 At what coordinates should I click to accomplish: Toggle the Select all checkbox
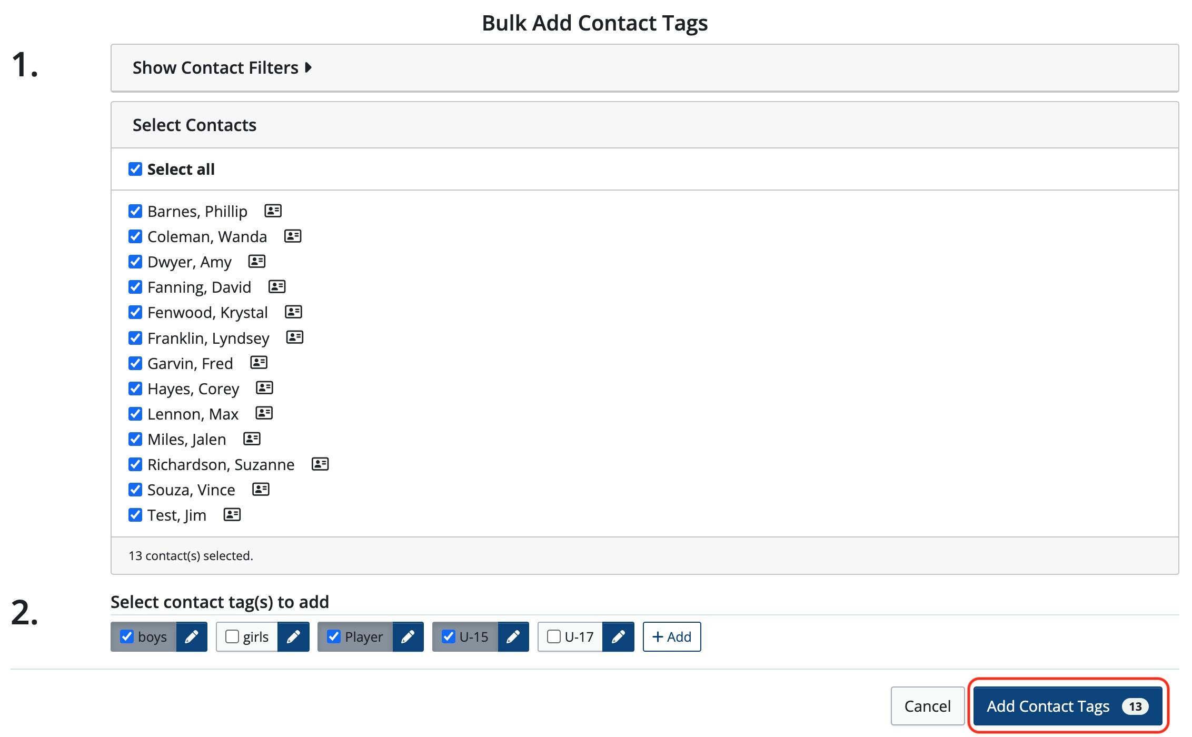tap(135, 168)
